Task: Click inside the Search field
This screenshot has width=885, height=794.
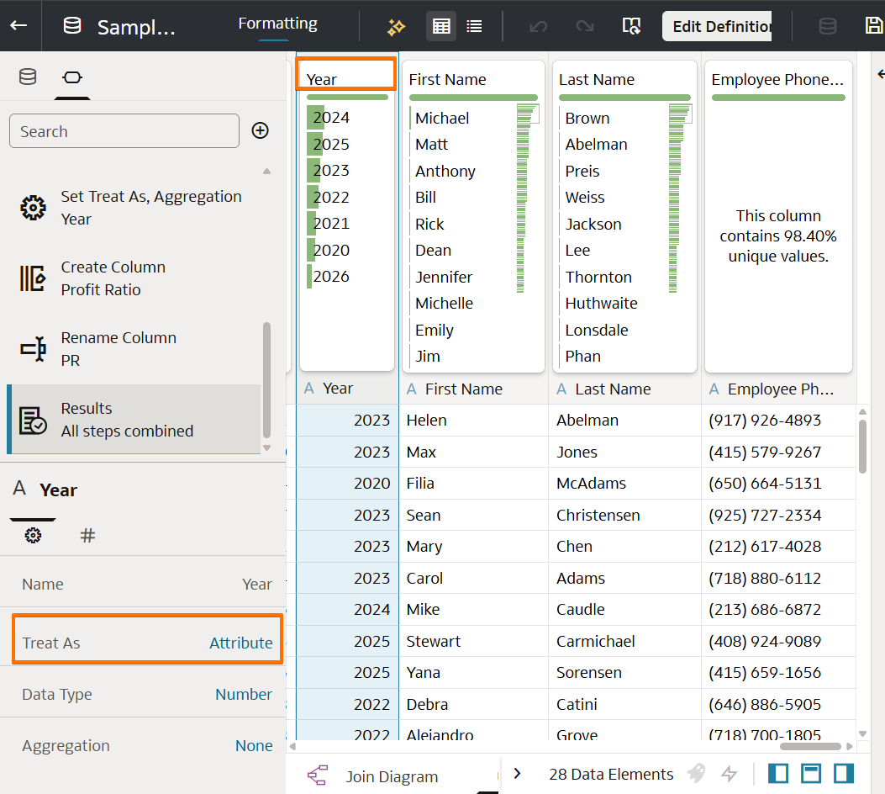Action: tap(124, 131)
